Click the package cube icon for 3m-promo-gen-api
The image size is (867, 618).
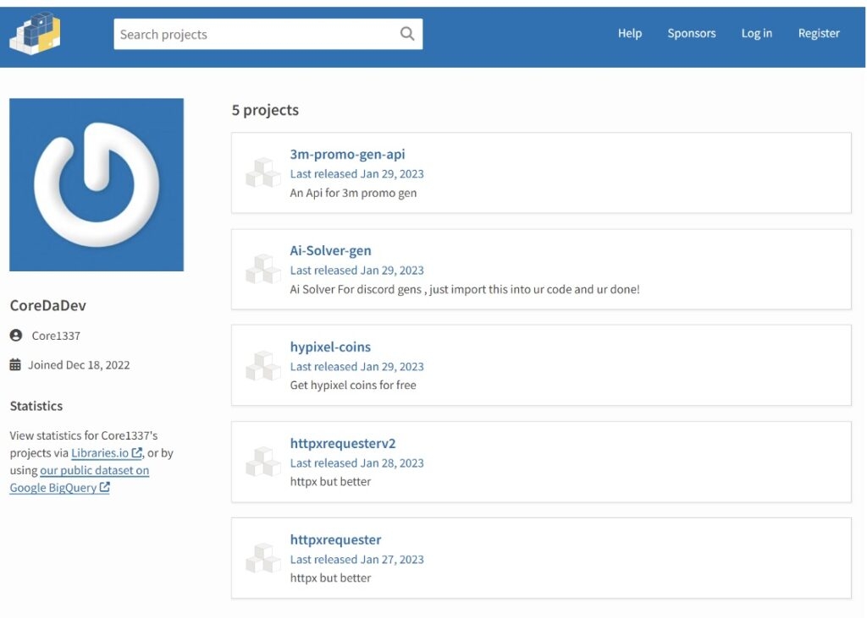[262, 172]
